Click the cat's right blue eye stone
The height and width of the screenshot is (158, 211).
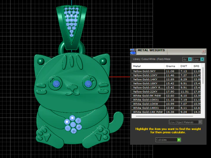88,84
